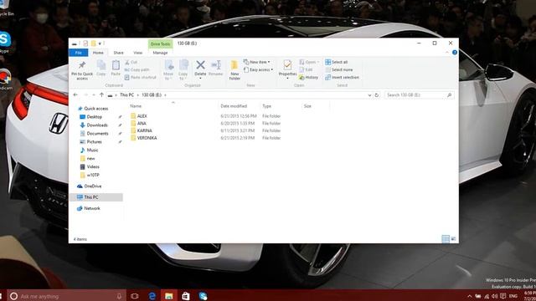Image resolution: width=536 pixels, height=301 pixels.
Task: Switch to Details view icon in status bar
Action: pos(446,239)
